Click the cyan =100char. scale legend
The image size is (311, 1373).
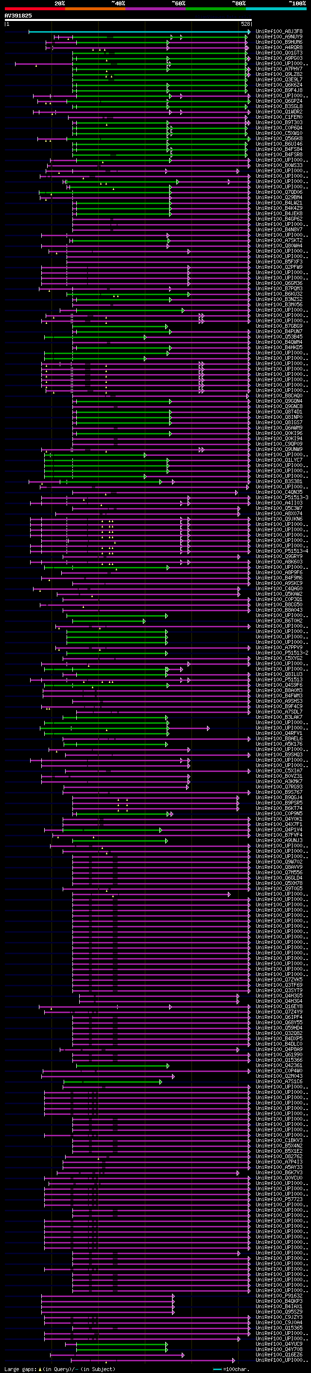231,1369
